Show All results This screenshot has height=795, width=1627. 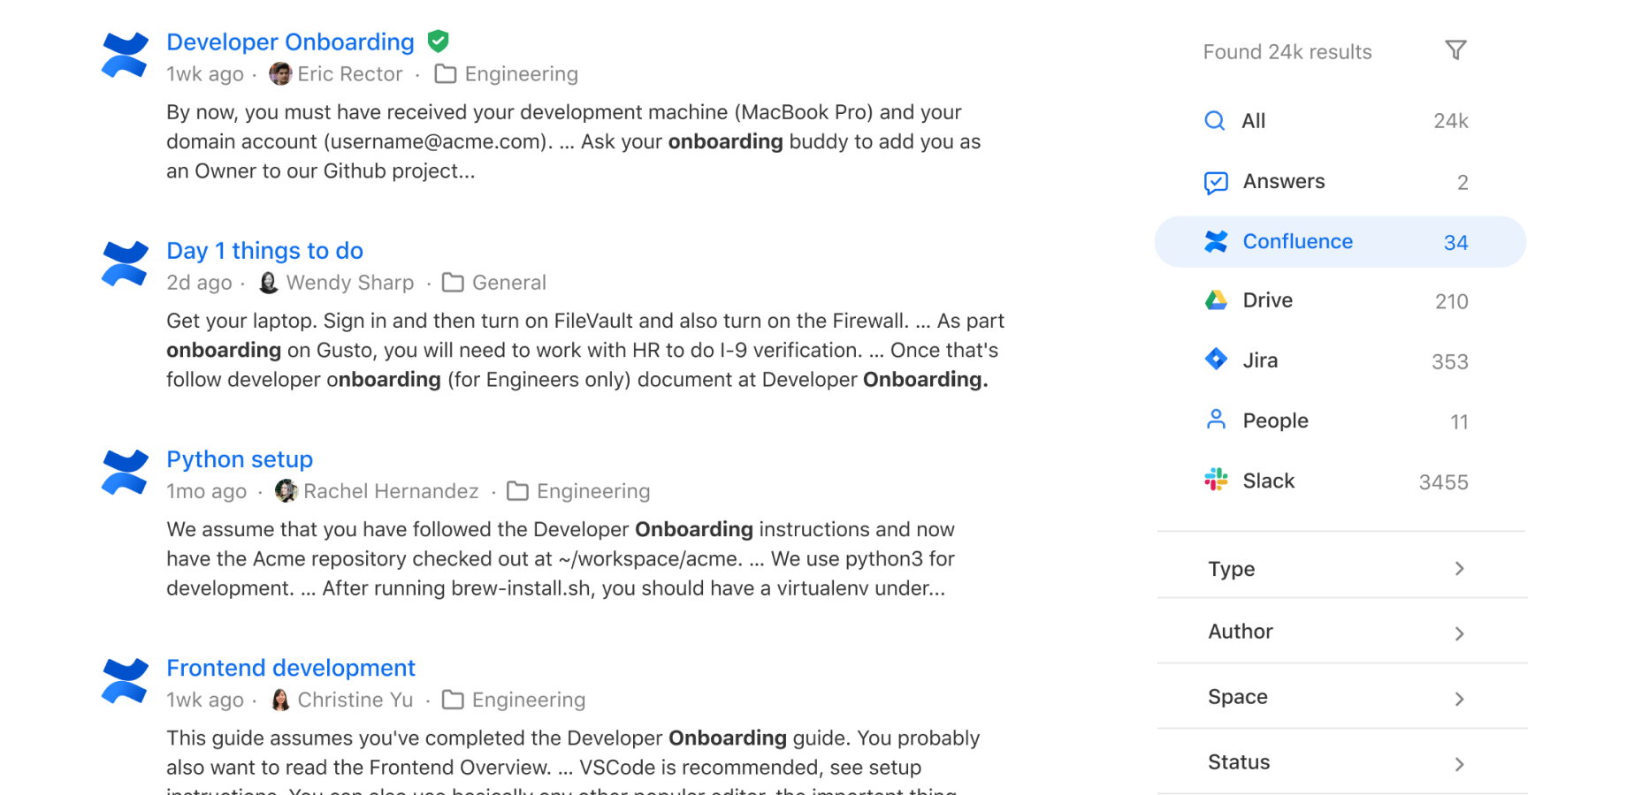pyautogui.click(x=1341, y=121)
